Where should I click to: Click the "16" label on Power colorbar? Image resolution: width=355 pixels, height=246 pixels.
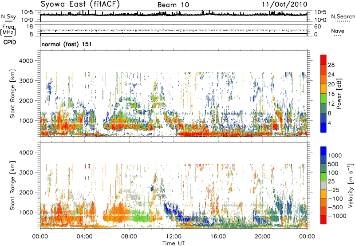(x=331, y=94)
